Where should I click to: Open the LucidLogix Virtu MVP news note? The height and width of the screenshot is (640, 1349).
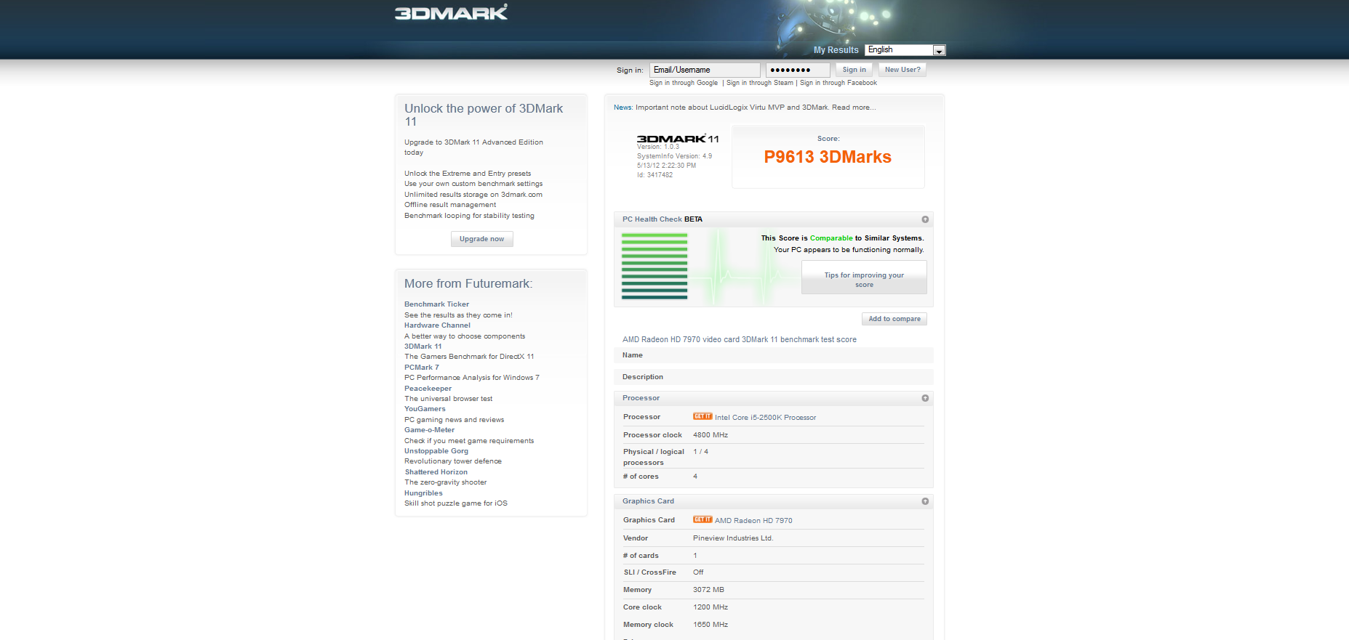[x=755, y=108]
